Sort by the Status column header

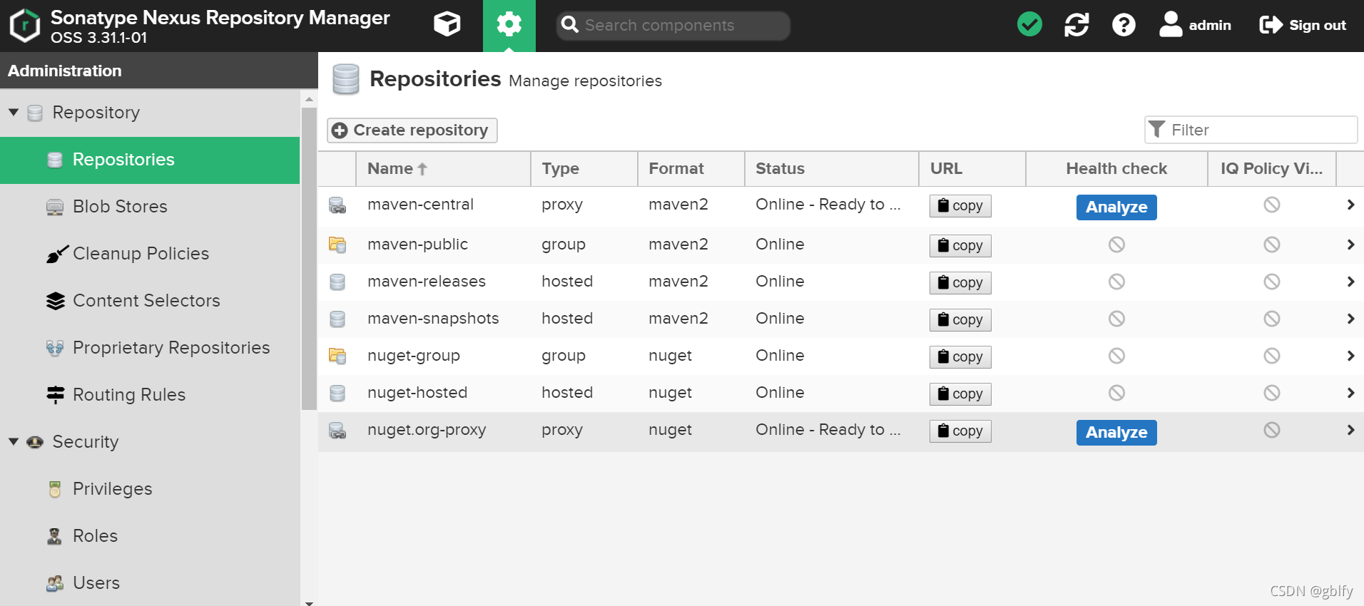[832, 169]
